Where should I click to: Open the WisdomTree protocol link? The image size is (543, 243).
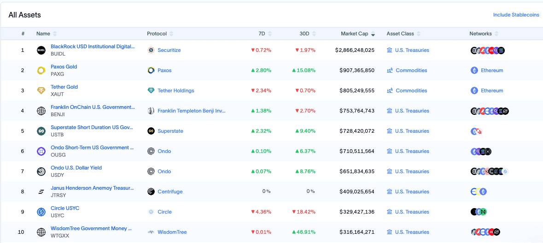pyautogui.click(x=172, y=232)
